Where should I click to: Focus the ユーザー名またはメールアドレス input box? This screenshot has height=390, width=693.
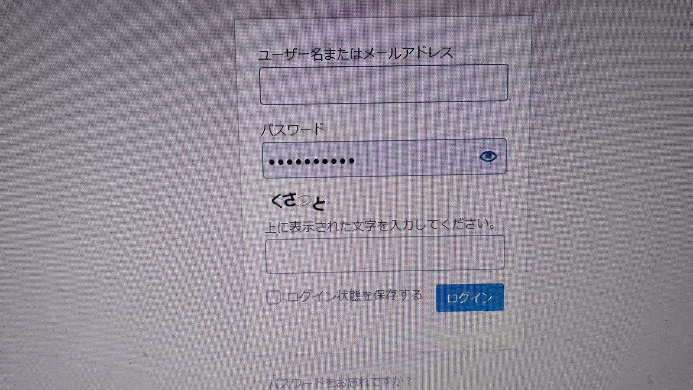(x=384, y=84)
